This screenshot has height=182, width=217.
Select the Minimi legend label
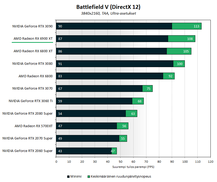click(x=76, y=177)
